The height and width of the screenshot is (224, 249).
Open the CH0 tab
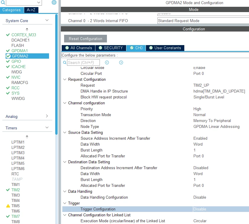pos(136,48)
